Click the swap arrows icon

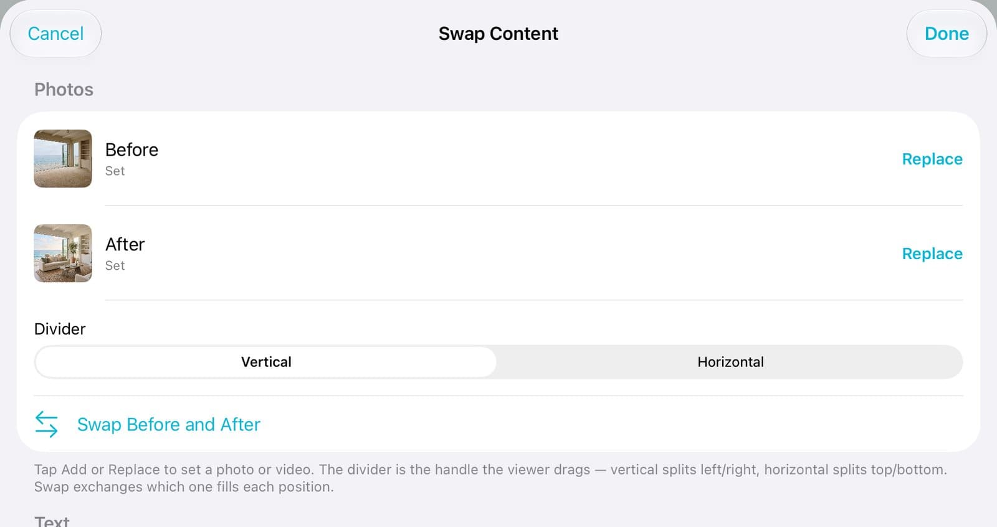point(46,424)
